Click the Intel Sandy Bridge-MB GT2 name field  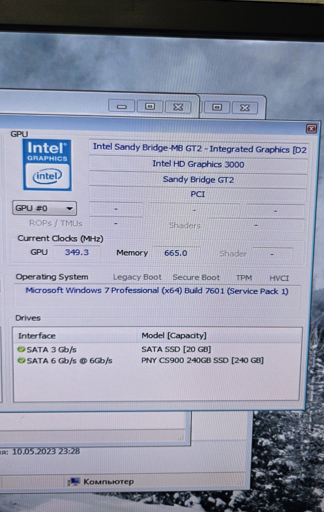[x=199, y=148]
